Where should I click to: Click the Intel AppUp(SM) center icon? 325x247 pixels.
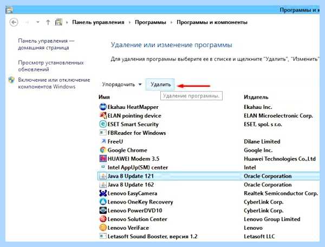(x=103, y=167)
